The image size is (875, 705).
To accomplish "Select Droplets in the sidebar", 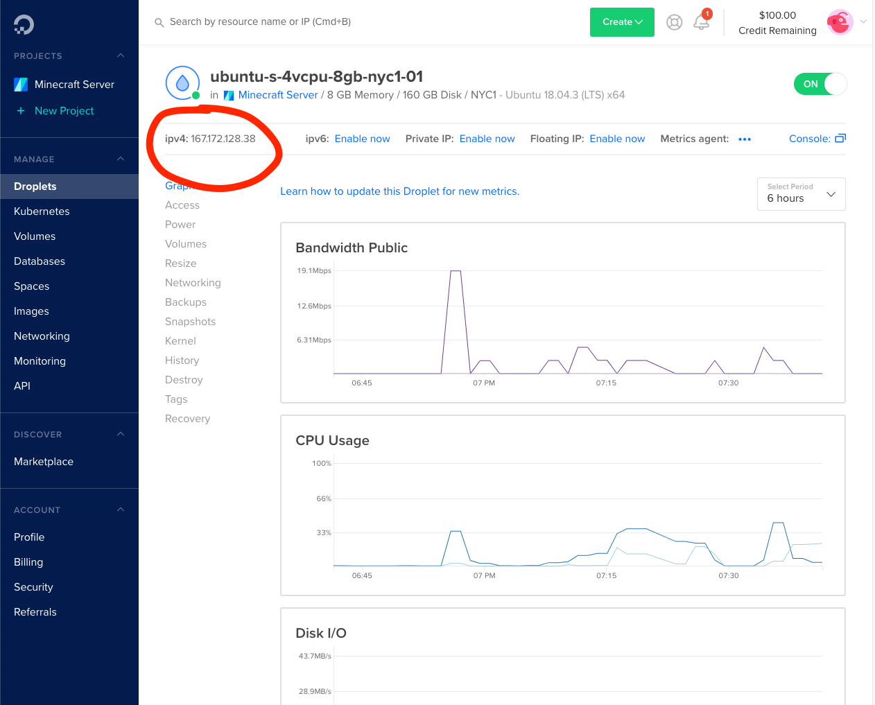I will (x=69, y=186).
